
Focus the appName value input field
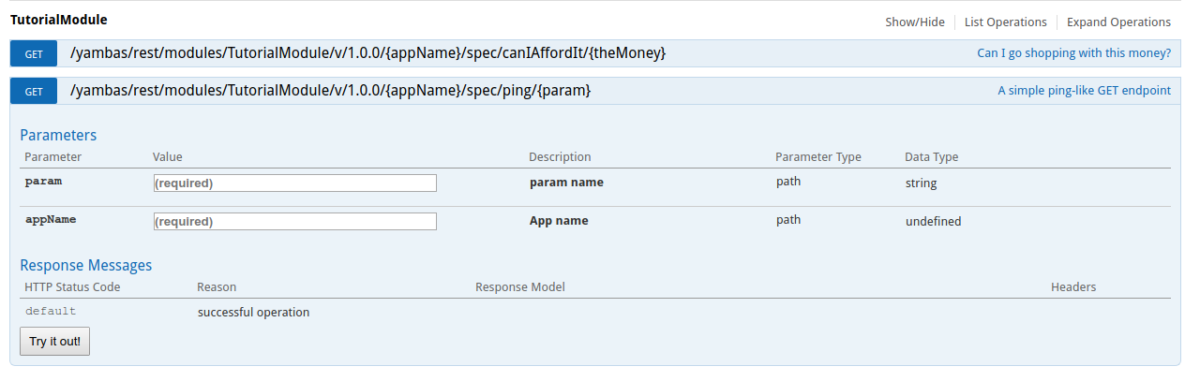coord(294,222)
